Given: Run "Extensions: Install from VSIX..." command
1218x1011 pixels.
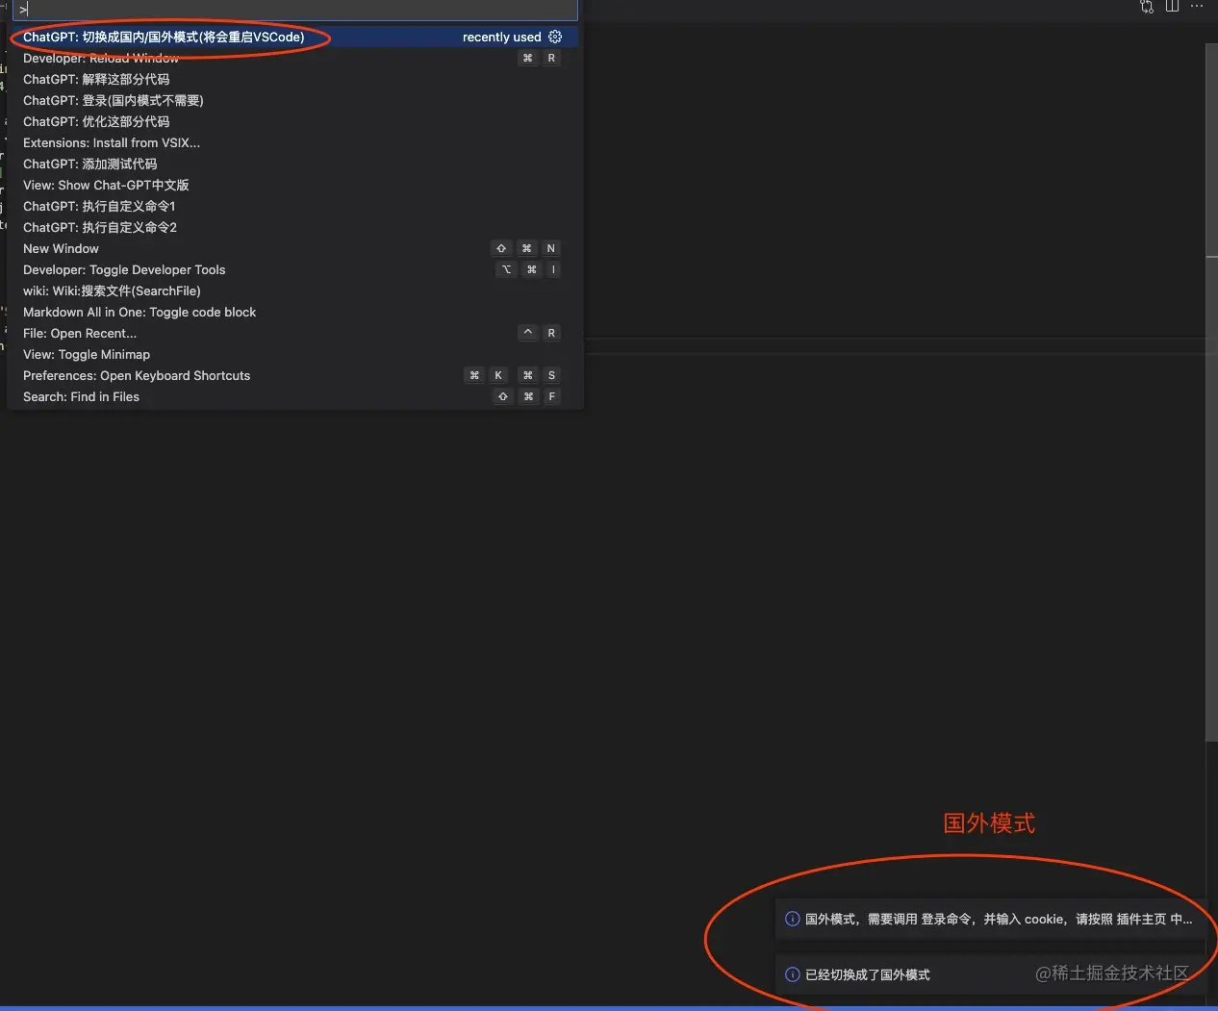Looking at the screenshot, I should pyautogui.click(x=112, y=142).
